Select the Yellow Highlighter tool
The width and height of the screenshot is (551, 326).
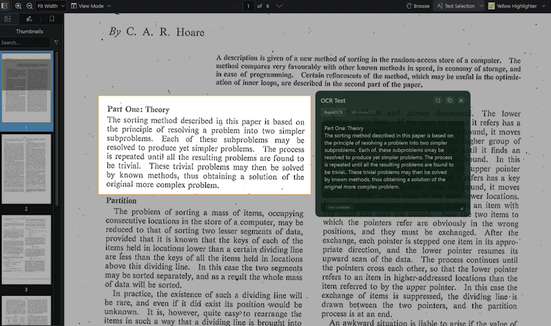(x=512, y=6)
